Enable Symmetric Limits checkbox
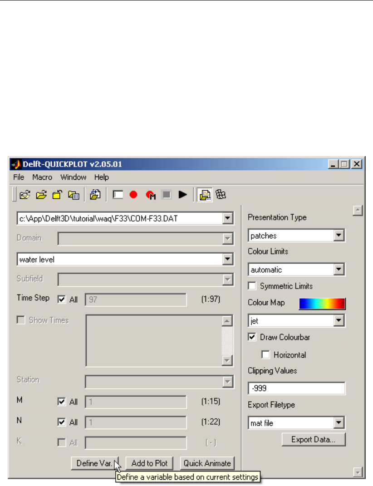 (x=252, y=286)
